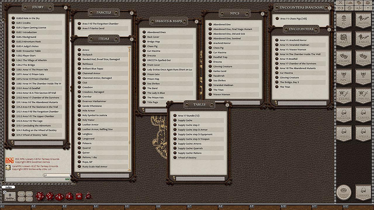Click the Tables window search field
The height and width of the screenshot is (210, 374).
point(200,179)
